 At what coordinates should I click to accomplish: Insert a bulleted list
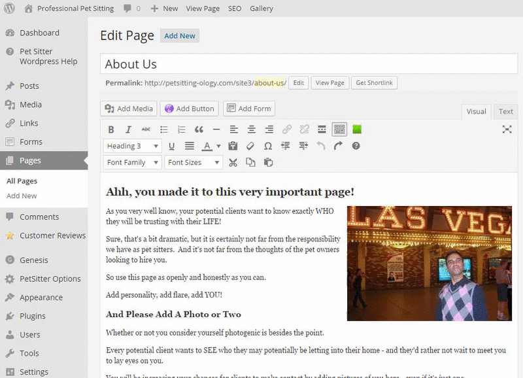point(164,129)
